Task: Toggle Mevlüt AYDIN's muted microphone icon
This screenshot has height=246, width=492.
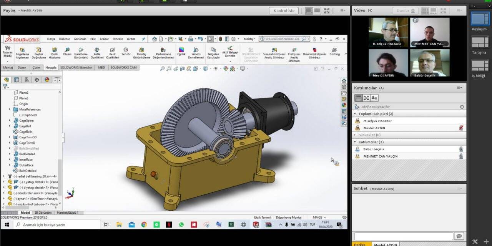Action: tap(461, 128)
